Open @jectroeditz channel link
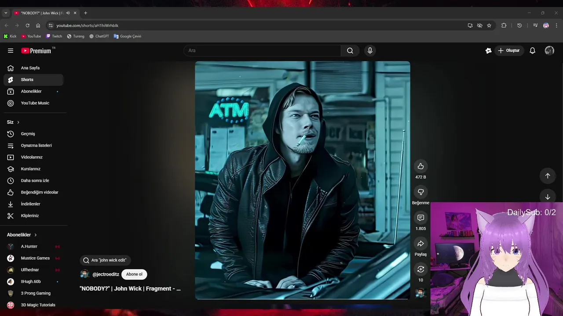The width and height of the screenshot is (563, 316). click(106, 274)
